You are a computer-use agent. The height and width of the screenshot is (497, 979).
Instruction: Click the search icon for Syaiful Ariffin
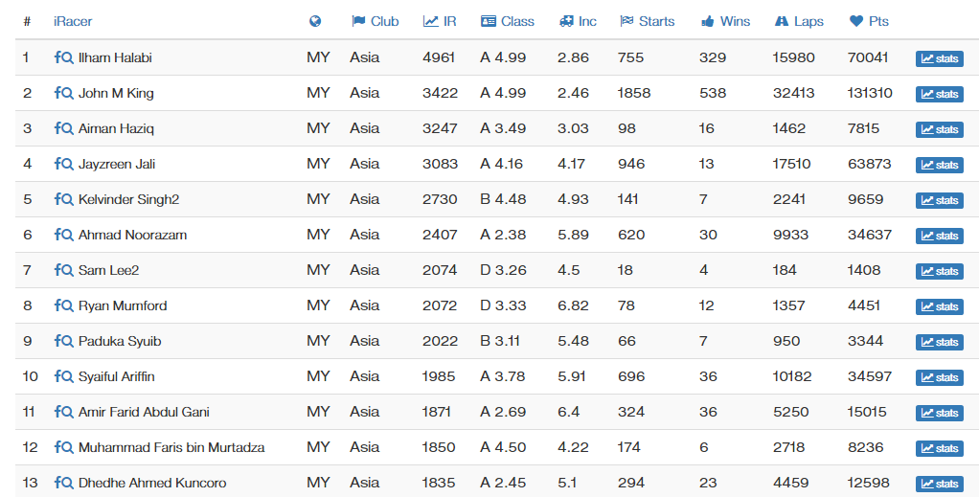(x=63, y=376)
